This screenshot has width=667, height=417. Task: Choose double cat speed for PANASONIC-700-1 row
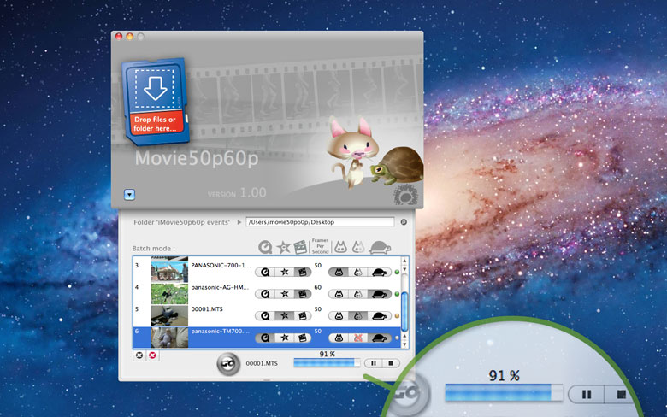(357, 273)
